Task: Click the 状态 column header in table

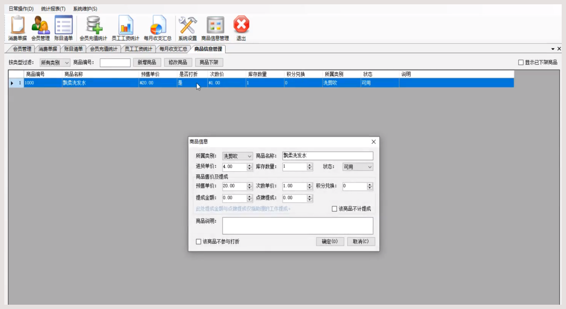Action: [x=380, y=74]
